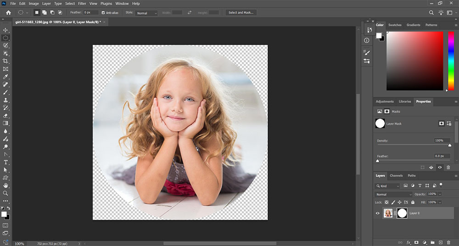Screen dimensions: 459x246
Task: Hide Layer 0 with eye icon
Action: [x=378, y=213]
